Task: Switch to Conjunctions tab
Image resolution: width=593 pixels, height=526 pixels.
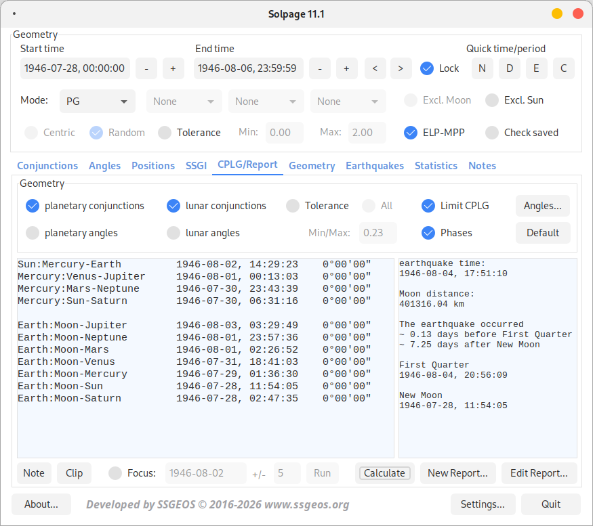Action: click(x=47, y=166)
